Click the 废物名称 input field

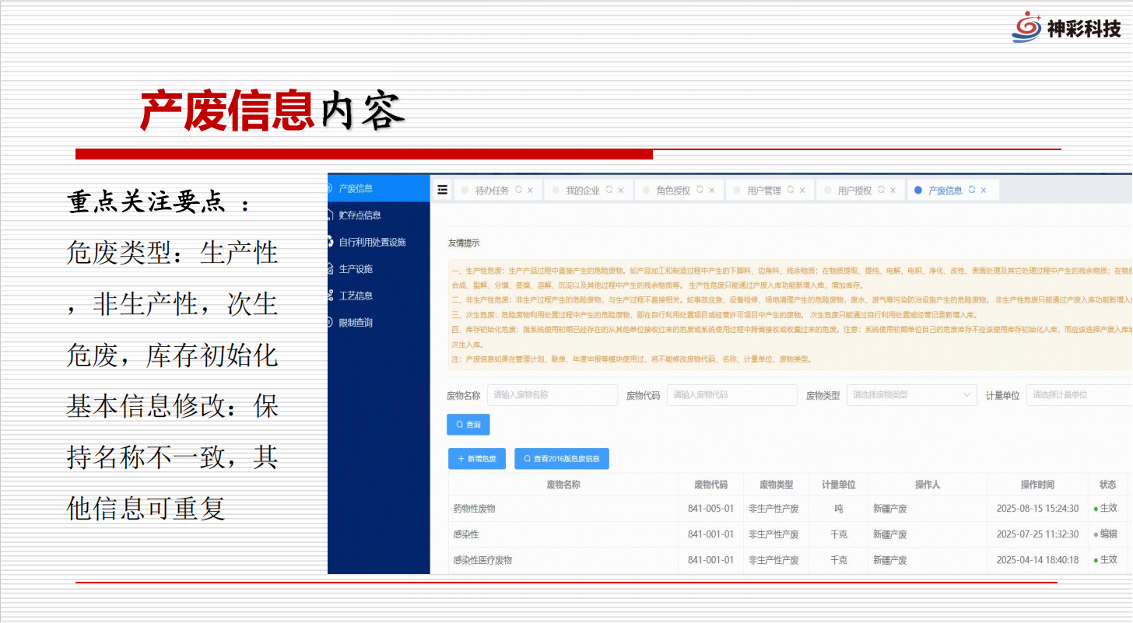click(x=552, y=395)
